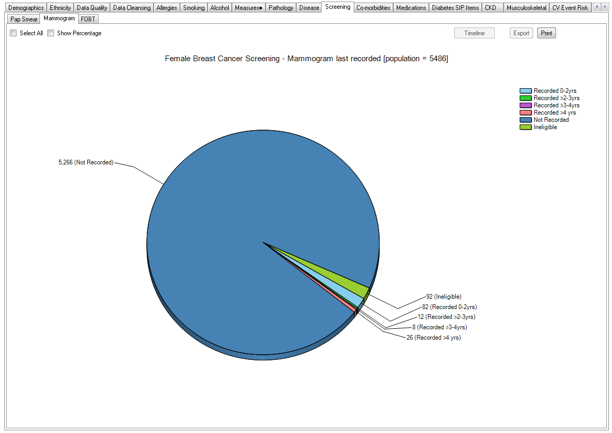Image resolution: width=612 pixels, height=433 pixels.
Task: Enable the Show Percentage checkbox
Action: (x=51, y=33)
